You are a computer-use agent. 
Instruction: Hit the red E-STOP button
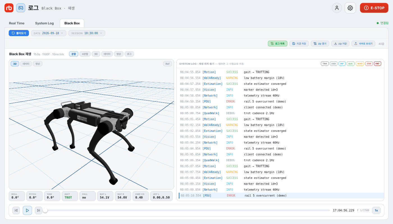374,8
